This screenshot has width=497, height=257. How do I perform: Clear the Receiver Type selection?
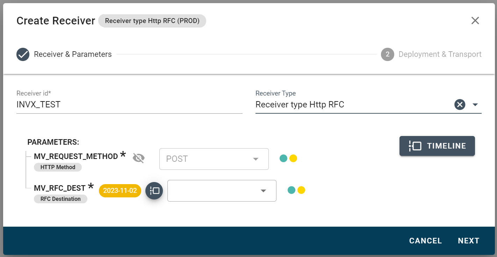click(460, 105)
